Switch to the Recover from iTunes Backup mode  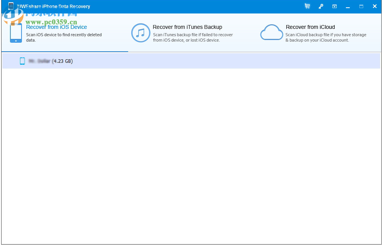[x=187, y=27]
